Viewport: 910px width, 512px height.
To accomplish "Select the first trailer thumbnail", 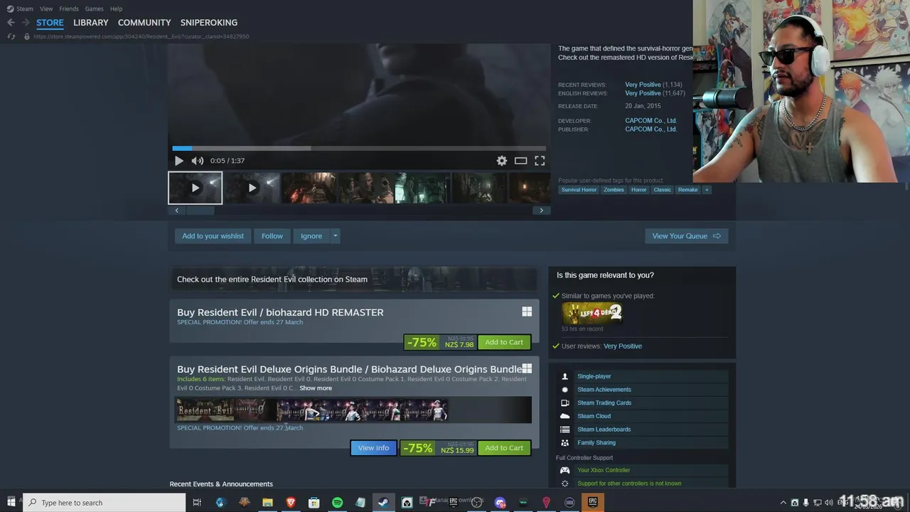I will coord(196,188).
